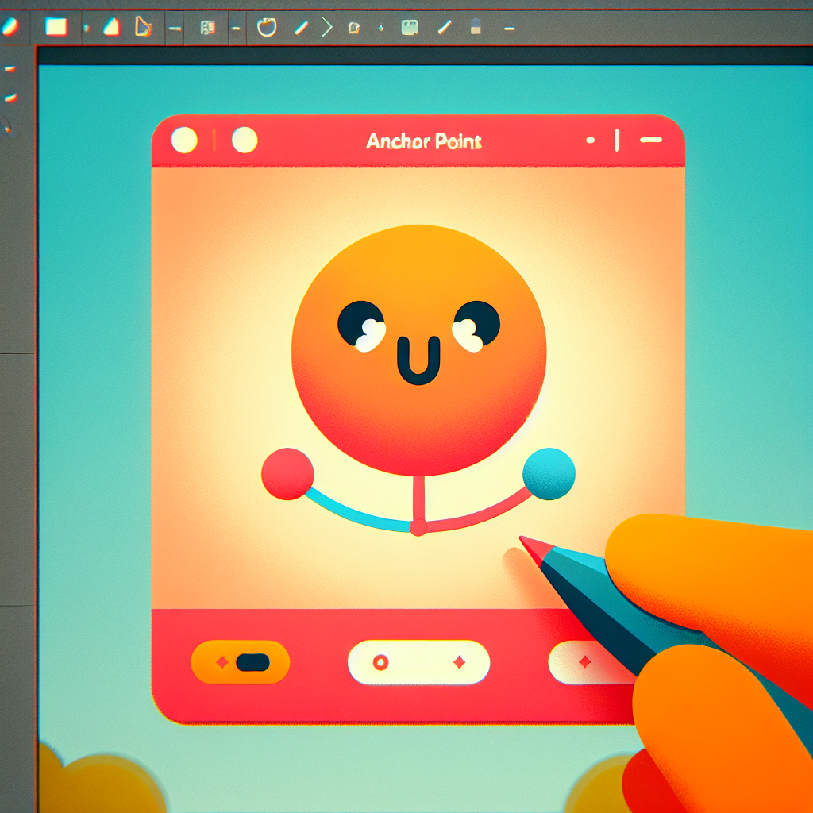Select the red anchor handle ball

(x=287, y=474)
